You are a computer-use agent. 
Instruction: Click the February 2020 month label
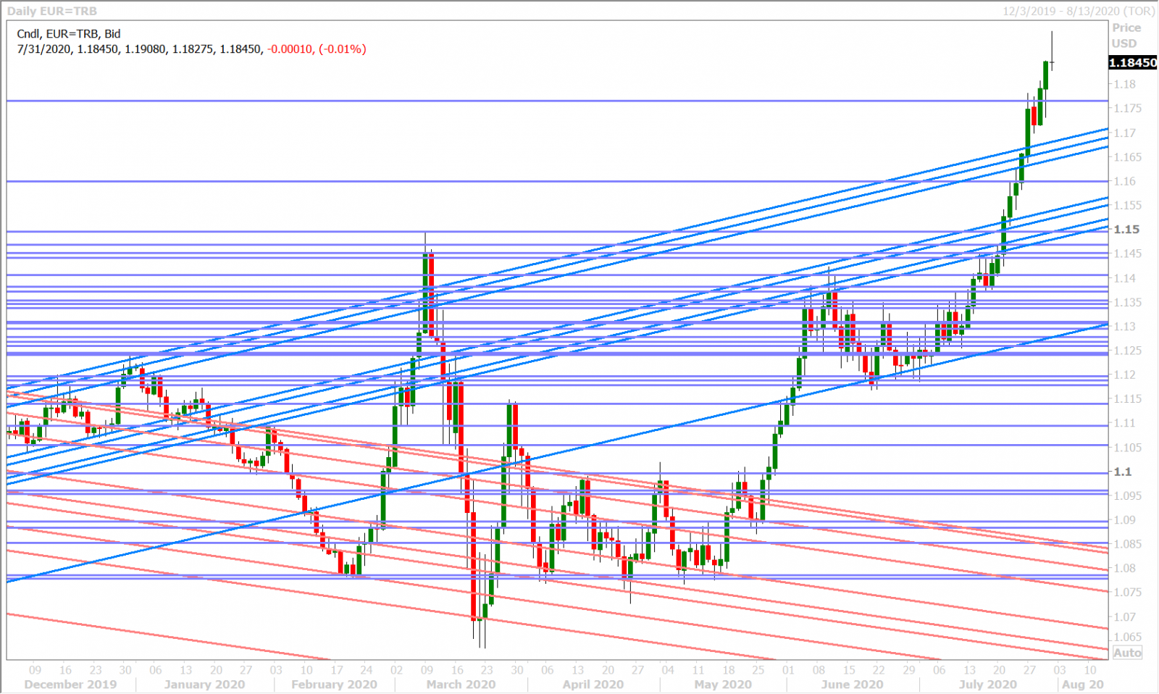click(334, 685)
